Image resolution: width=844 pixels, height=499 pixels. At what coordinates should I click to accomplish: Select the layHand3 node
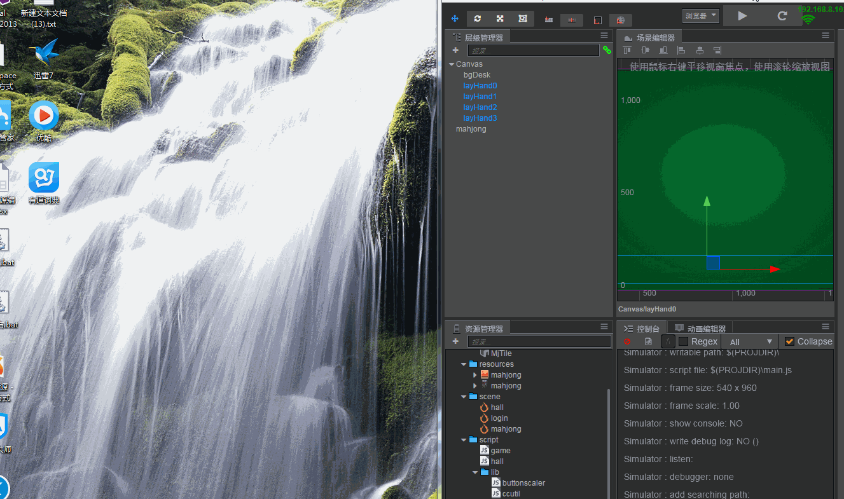(480, 118)
